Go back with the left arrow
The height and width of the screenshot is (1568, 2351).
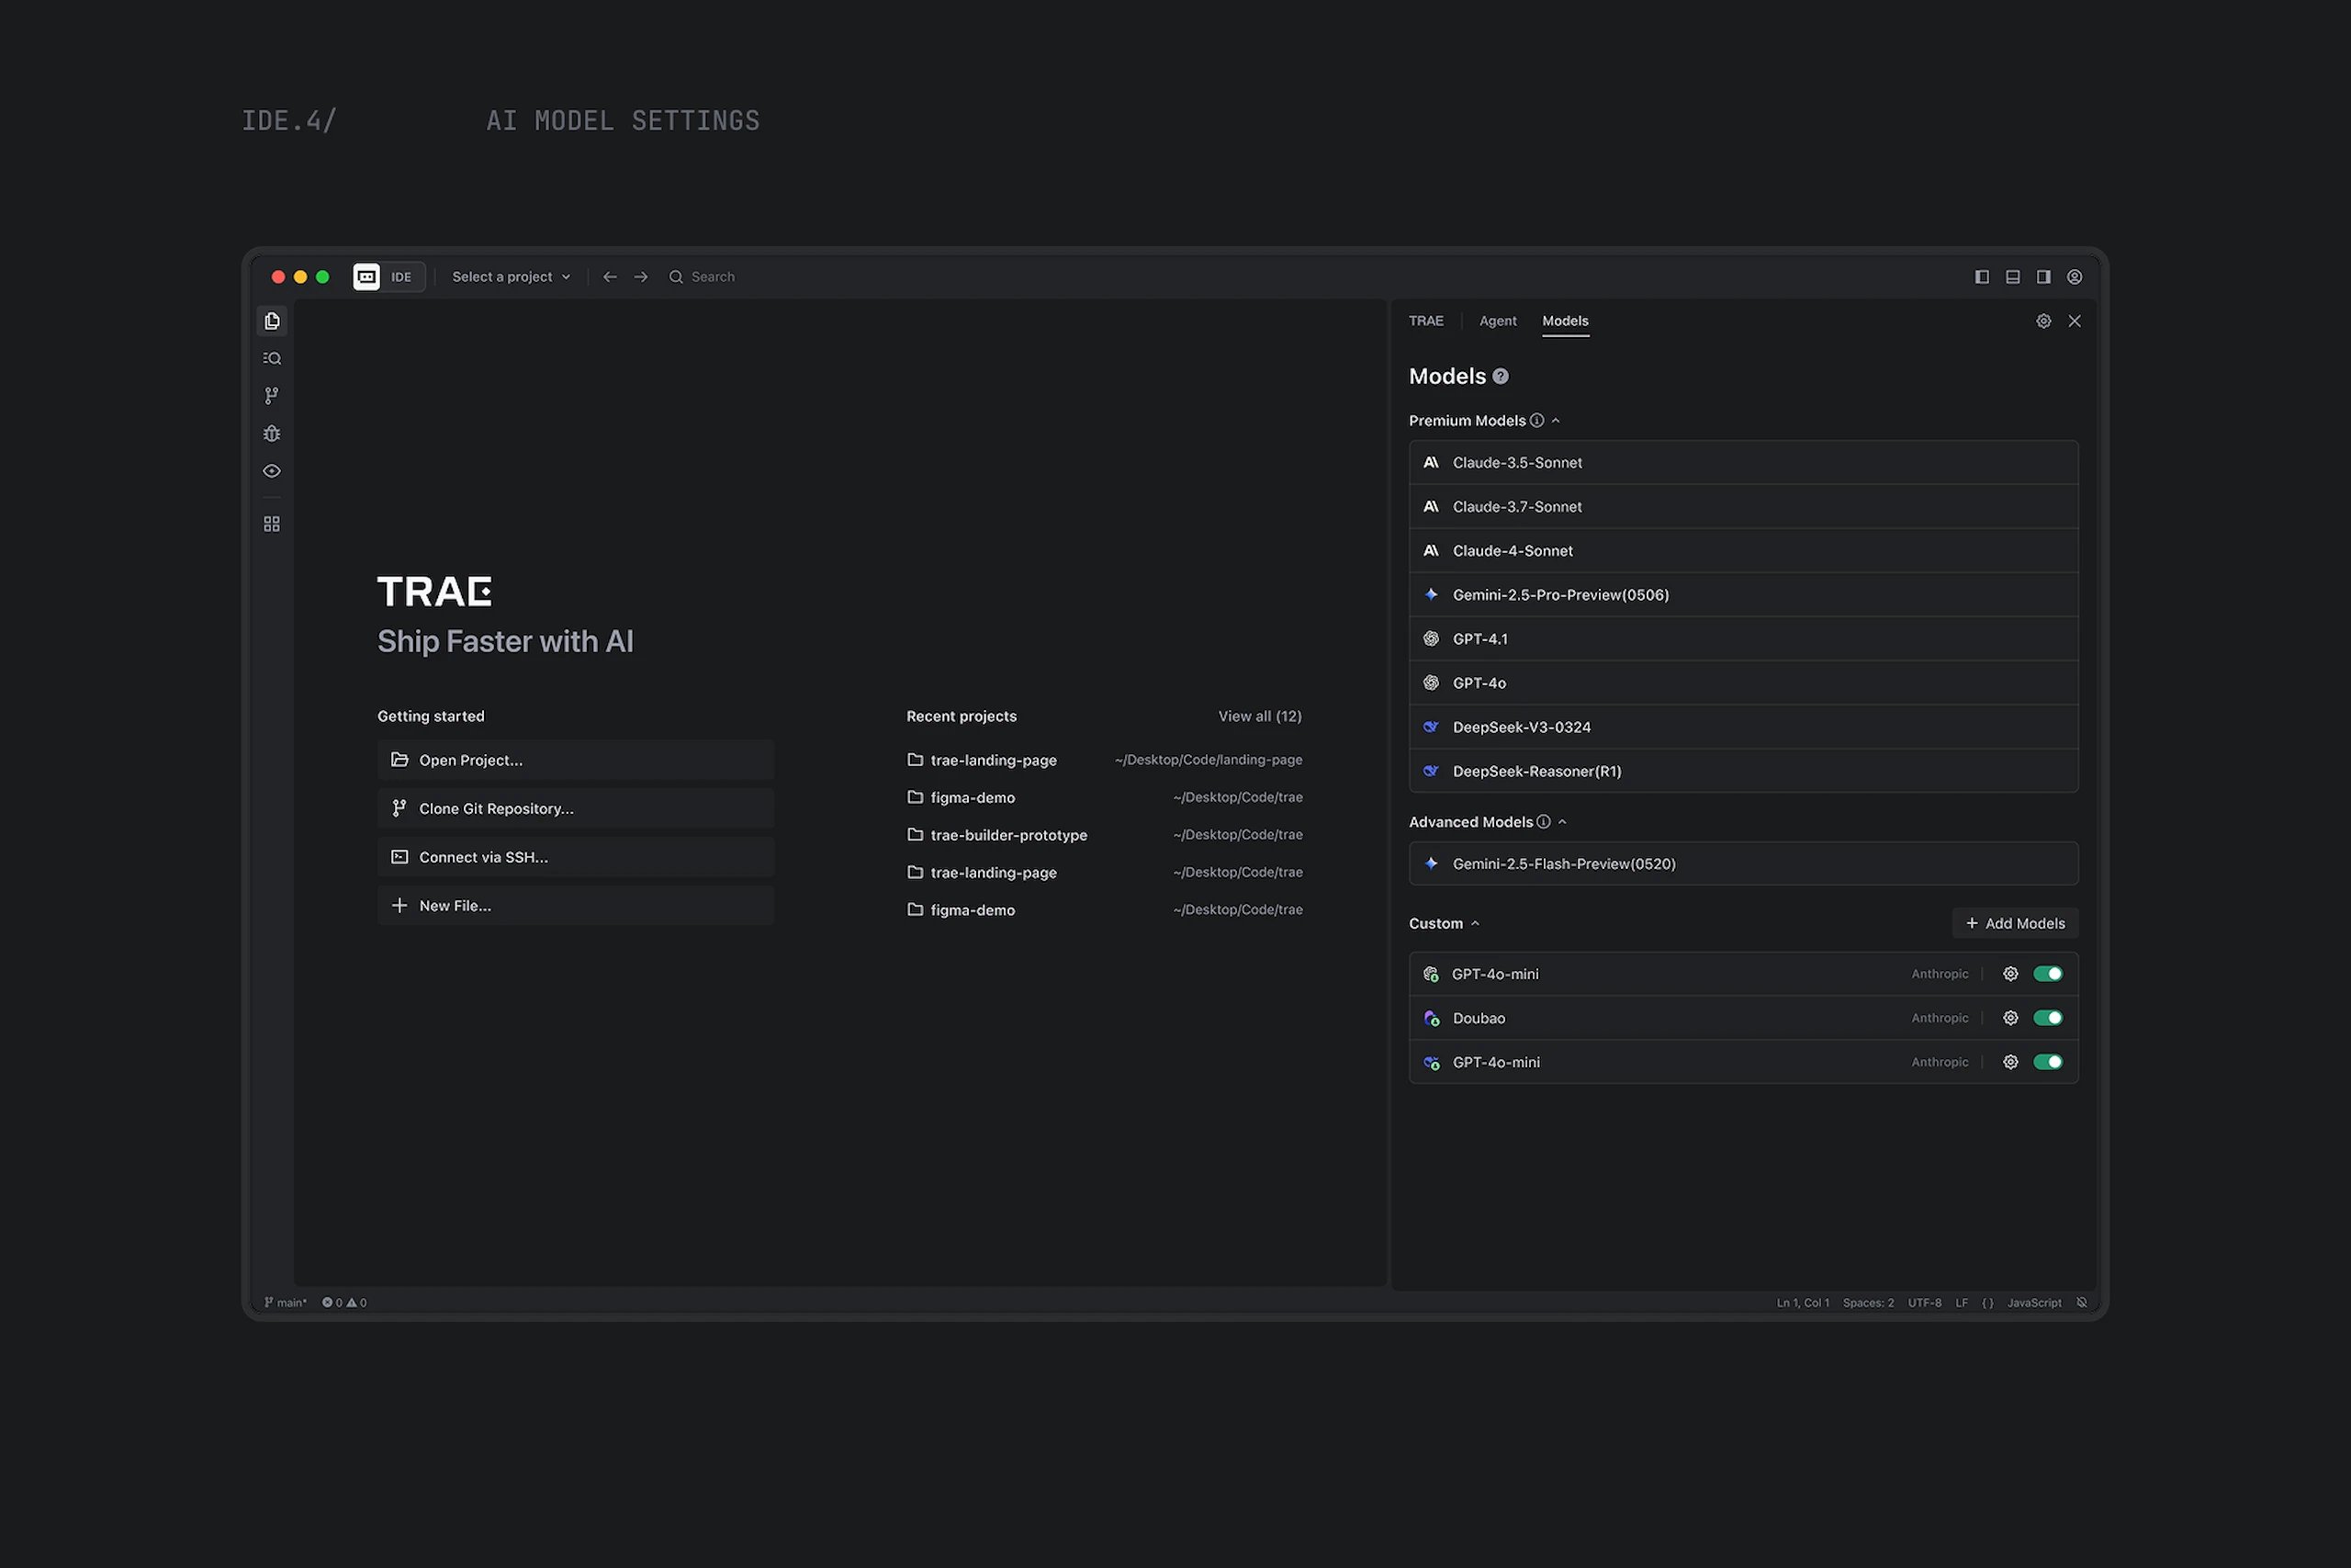pos(610,277)
